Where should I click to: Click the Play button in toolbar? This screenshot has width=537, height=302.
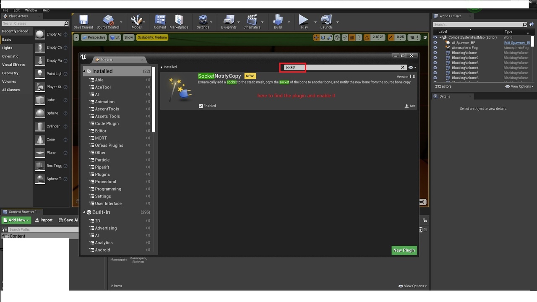(x=303, y=20)
